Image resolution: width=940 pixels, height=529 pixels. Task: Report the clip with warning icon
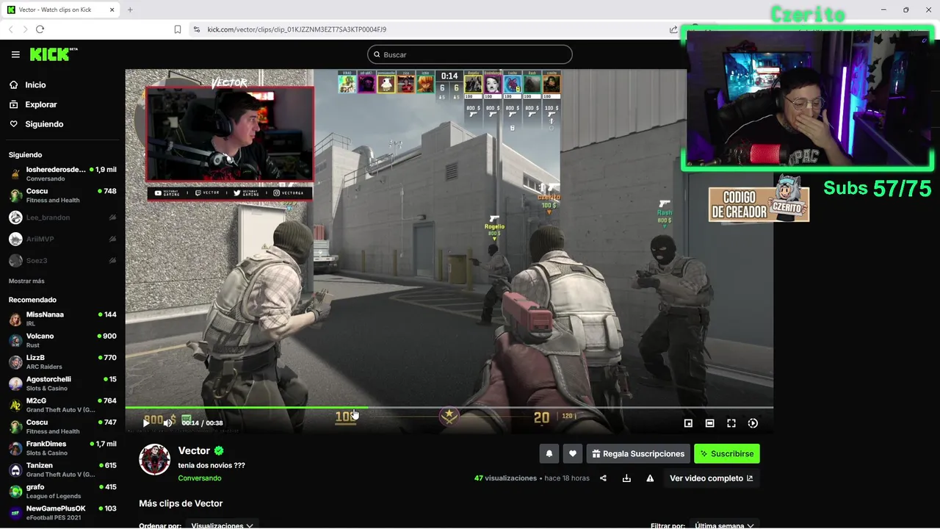tap(650, 478)
